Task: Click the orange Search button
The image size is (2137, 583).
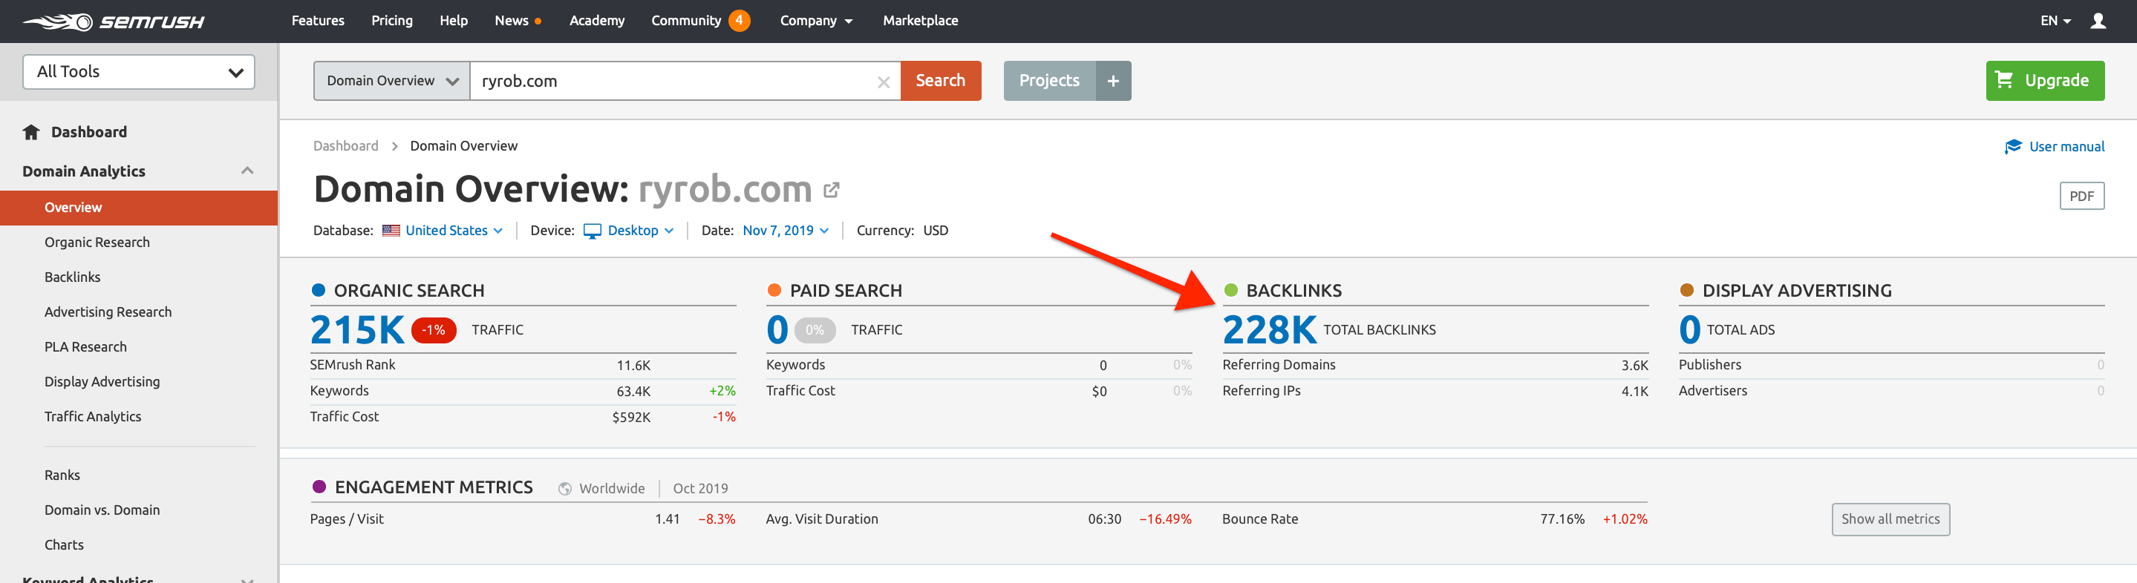Action: [941, 80]
